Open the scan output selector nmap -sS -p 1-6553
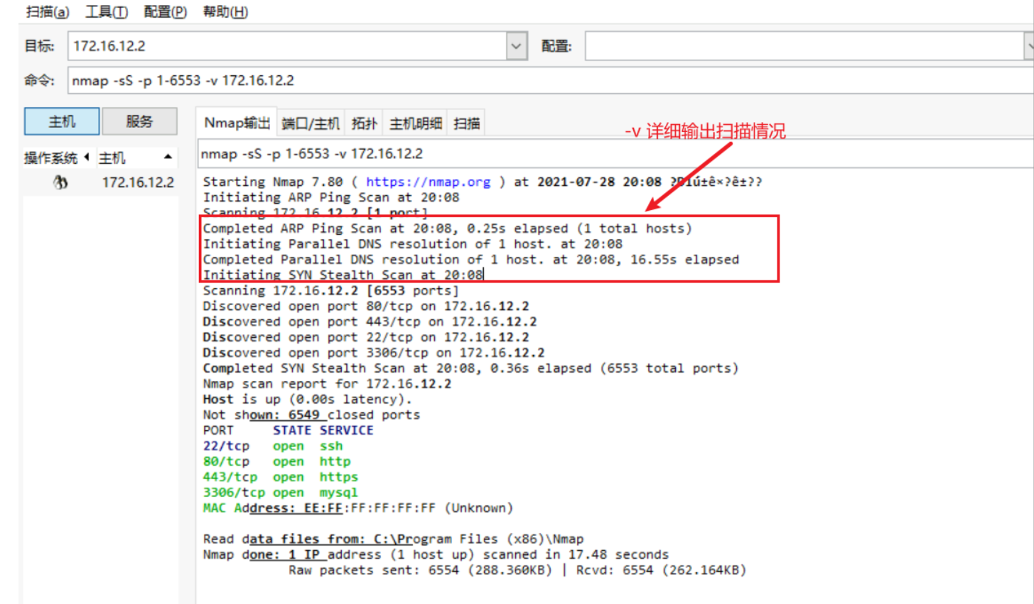The image size is (1034, 604). tap(615, 154)
